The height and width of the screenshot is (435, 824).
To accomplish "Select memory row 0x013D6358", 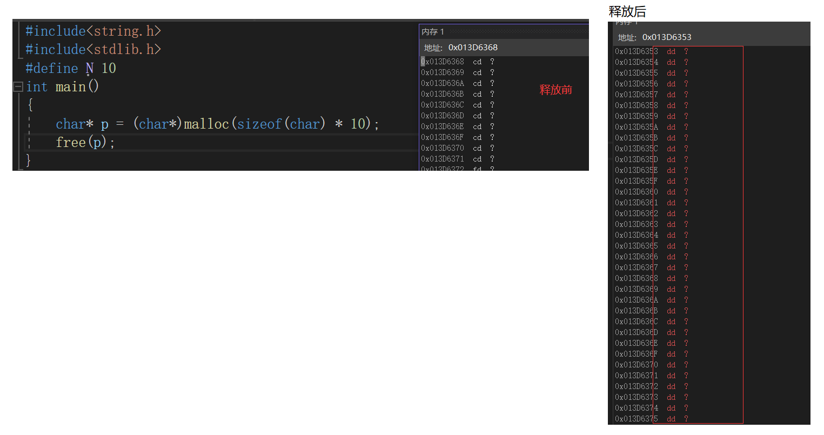I will click(x=652, y=105).
